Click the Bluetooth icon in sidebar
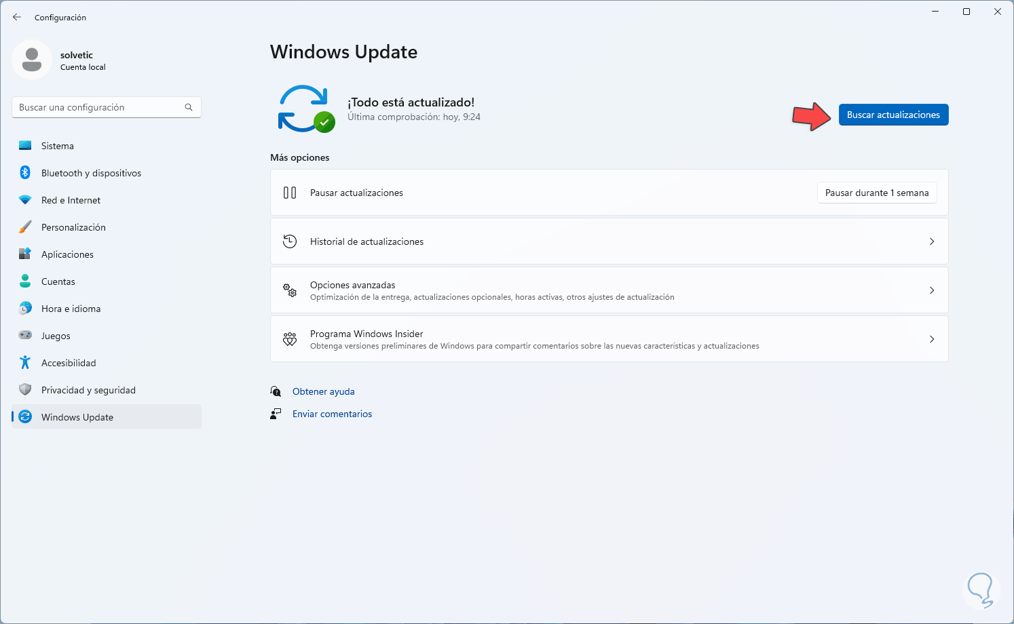Screen dimensions: 1014x624 25,173
